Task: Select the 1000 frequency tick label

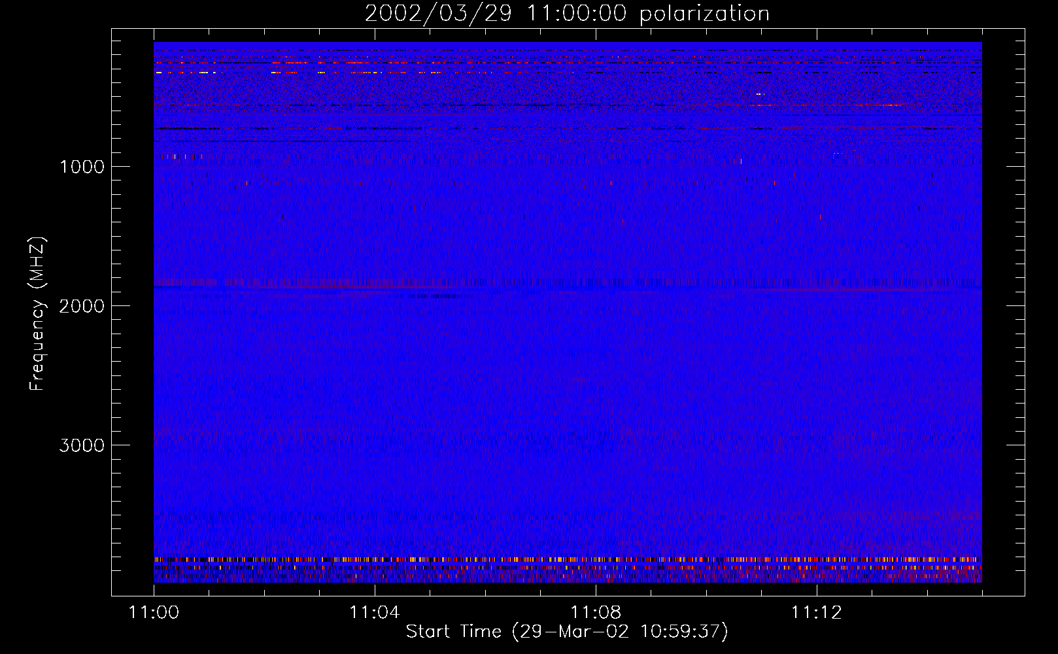Action: pos(82,167)
